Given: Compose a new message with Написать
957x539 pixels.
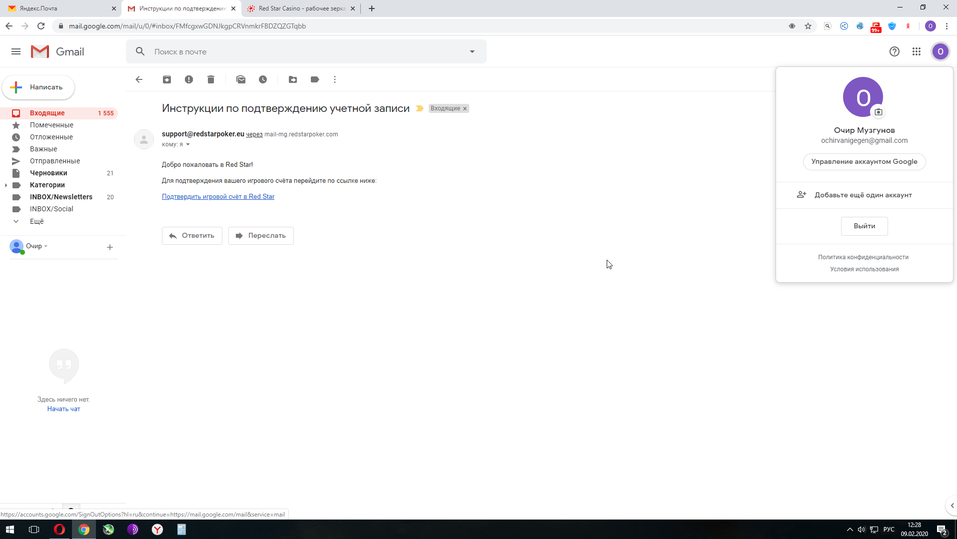Looking at the screenshot, I should tap(38, 87).
